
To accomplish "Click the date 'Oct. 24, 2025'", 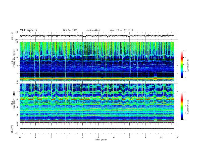I will 70,30.
